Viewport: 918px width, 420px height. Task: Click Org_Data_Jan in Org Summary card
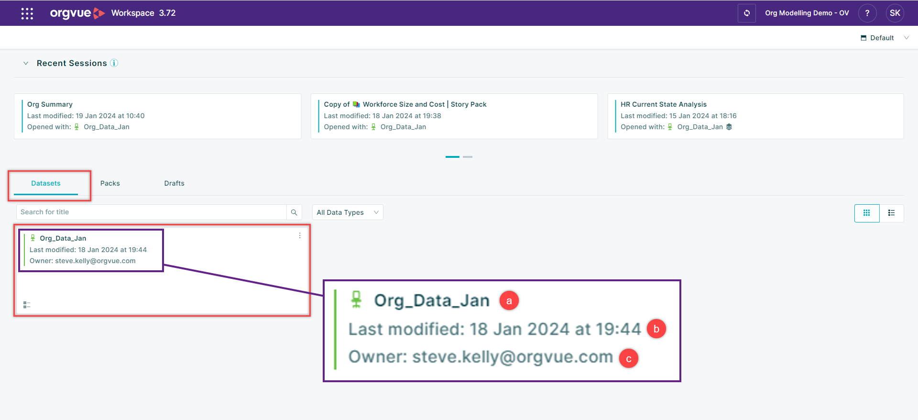pyautogui.click(x=107, y=127)
